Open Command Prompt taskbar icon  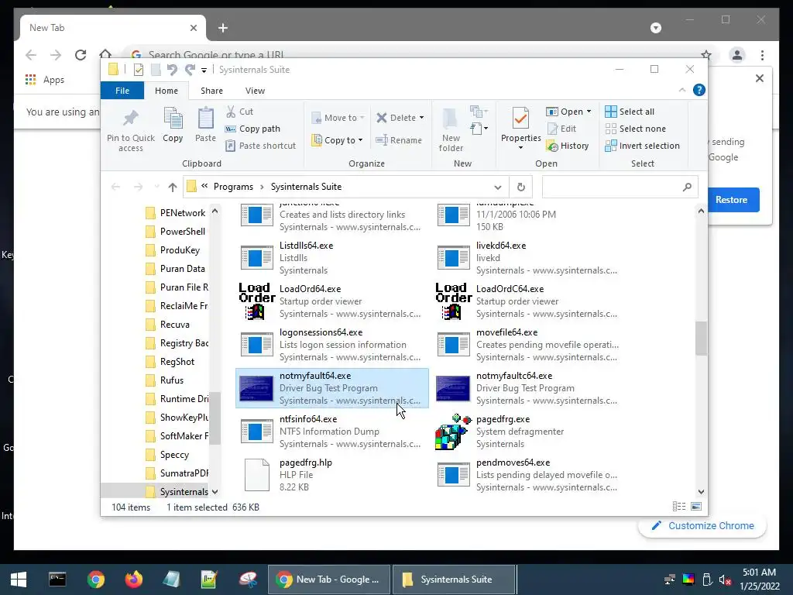(57, 580)
